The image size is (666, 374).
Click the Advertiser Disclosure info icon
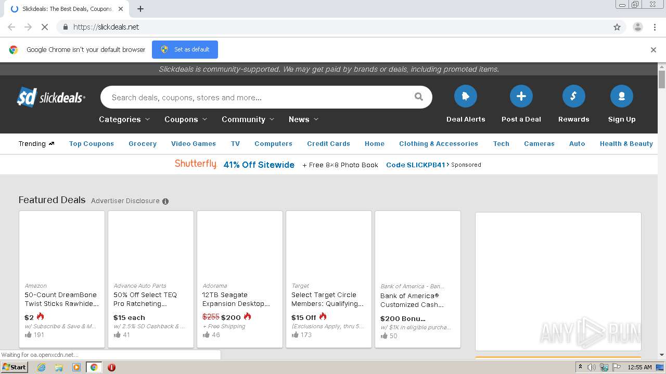coord(165,201)
